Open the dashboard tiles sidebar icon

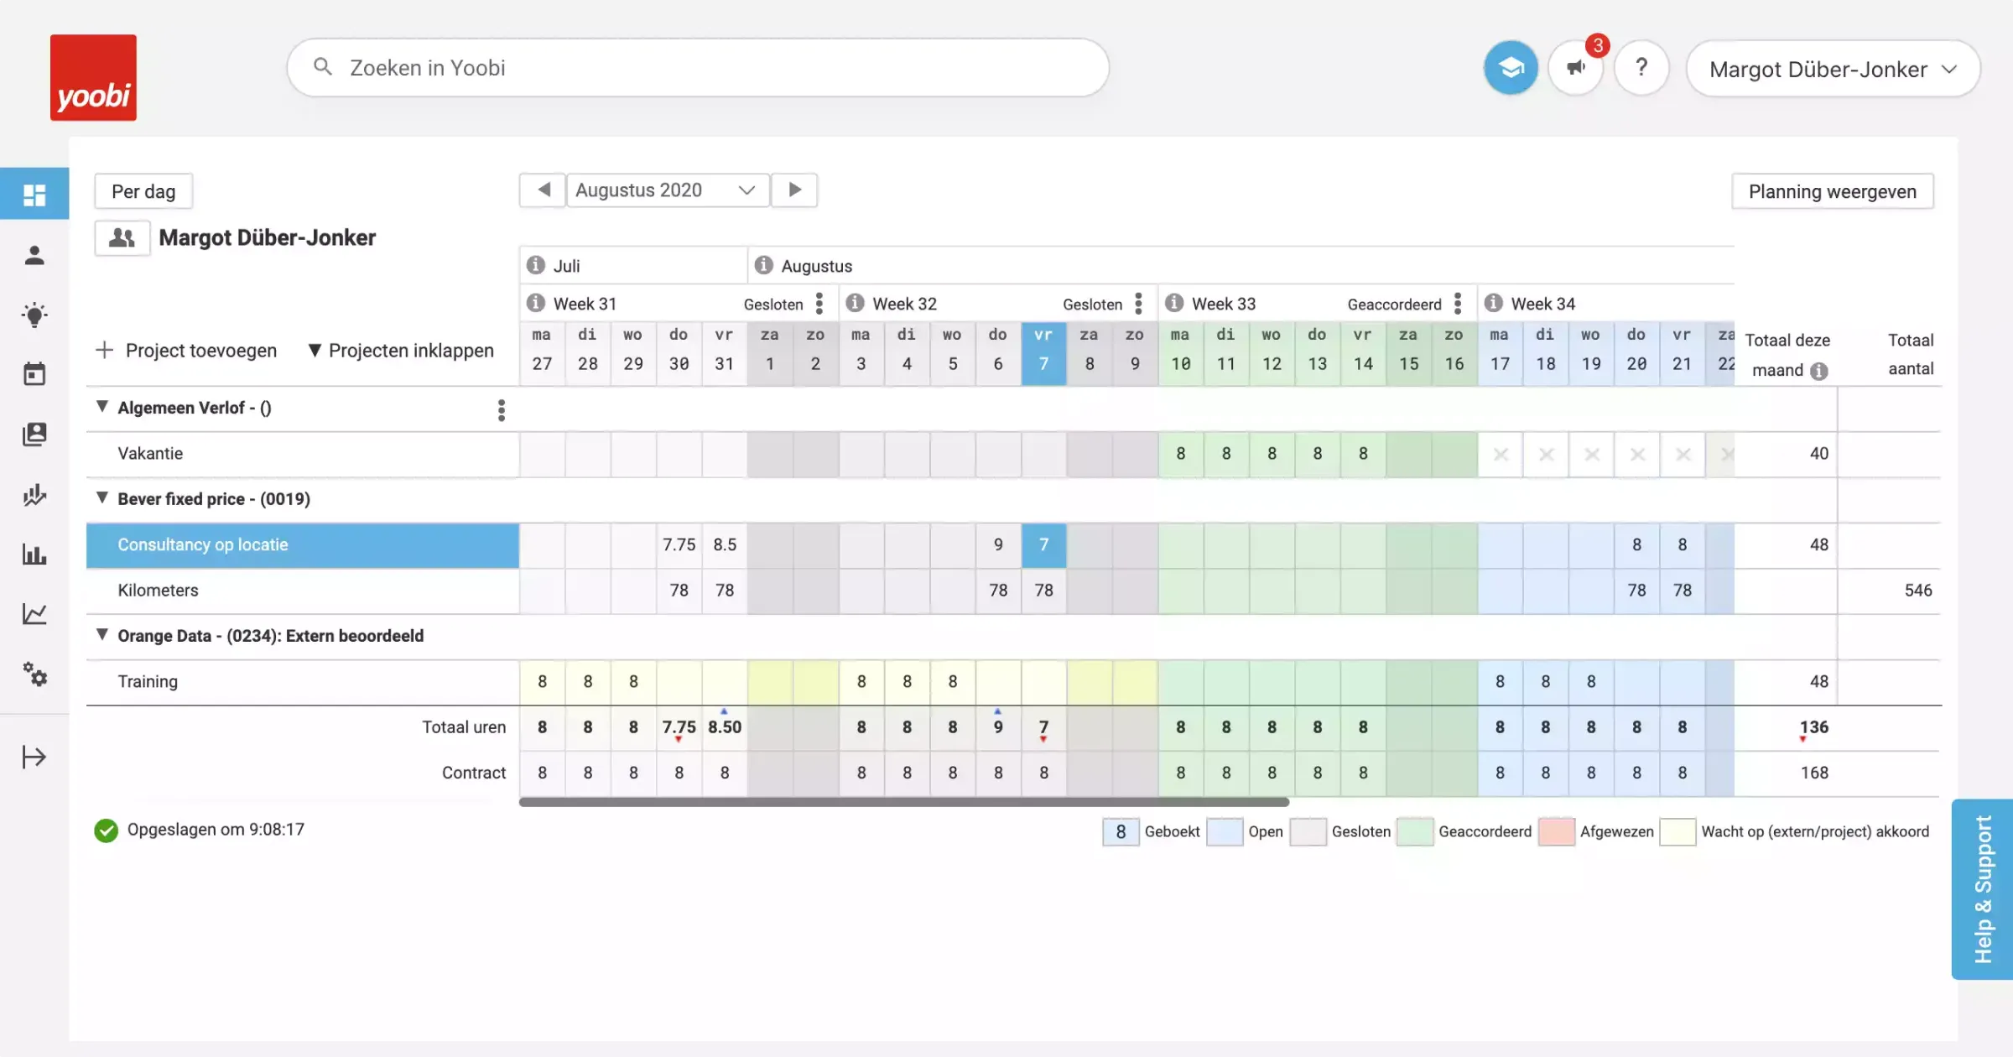34,195
